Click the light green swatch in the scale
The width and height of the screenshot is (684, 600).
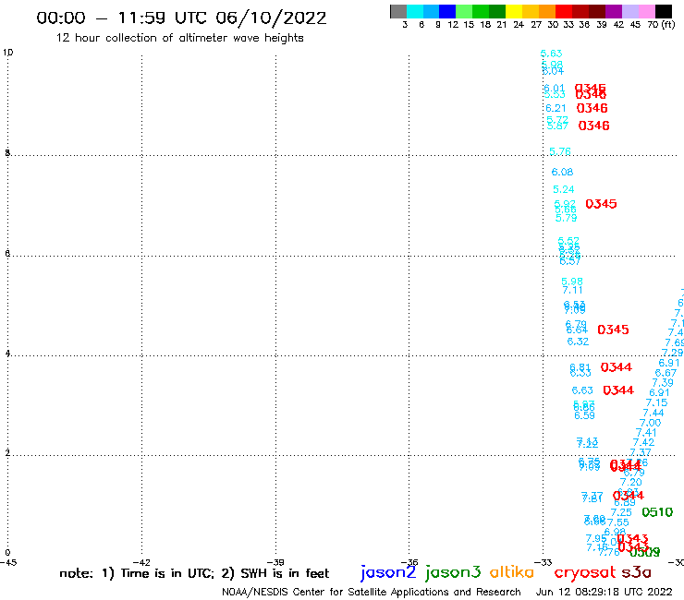(x=465, y=11)
